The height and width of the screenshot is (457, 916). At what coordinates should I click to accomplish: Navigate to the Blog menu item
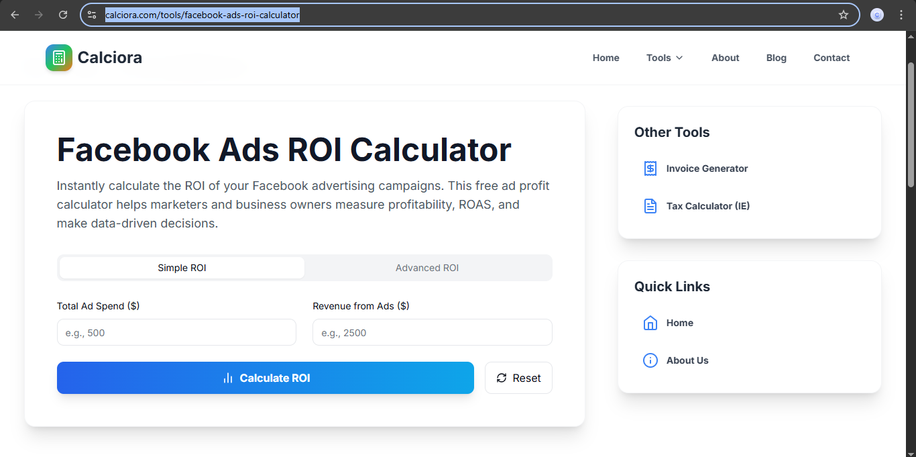pos(776,58)
